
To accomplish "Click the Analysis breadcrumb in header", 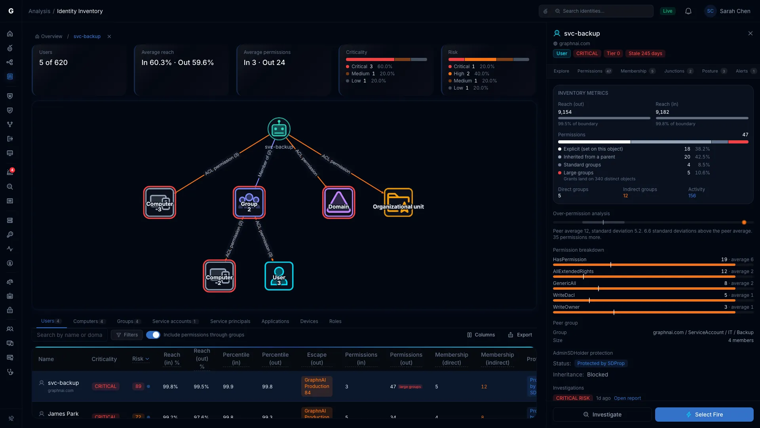I will (39, 11).
